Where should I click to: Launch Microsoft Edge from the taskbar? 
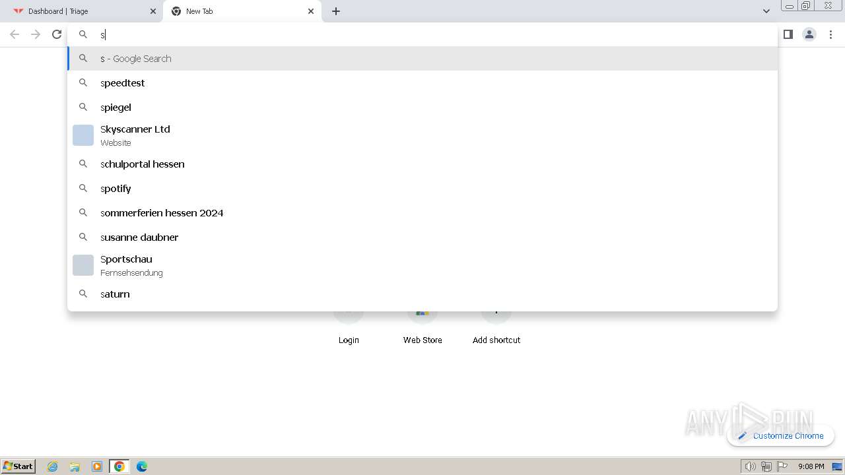(142, 466)
